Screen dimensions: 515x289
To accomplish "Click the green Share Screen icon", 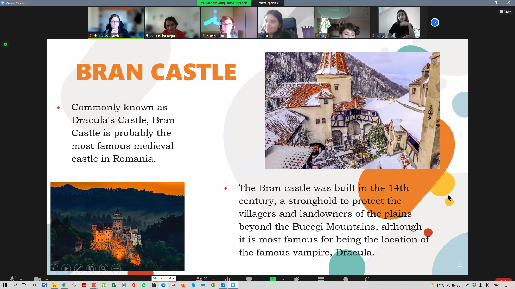I will 273,279.
